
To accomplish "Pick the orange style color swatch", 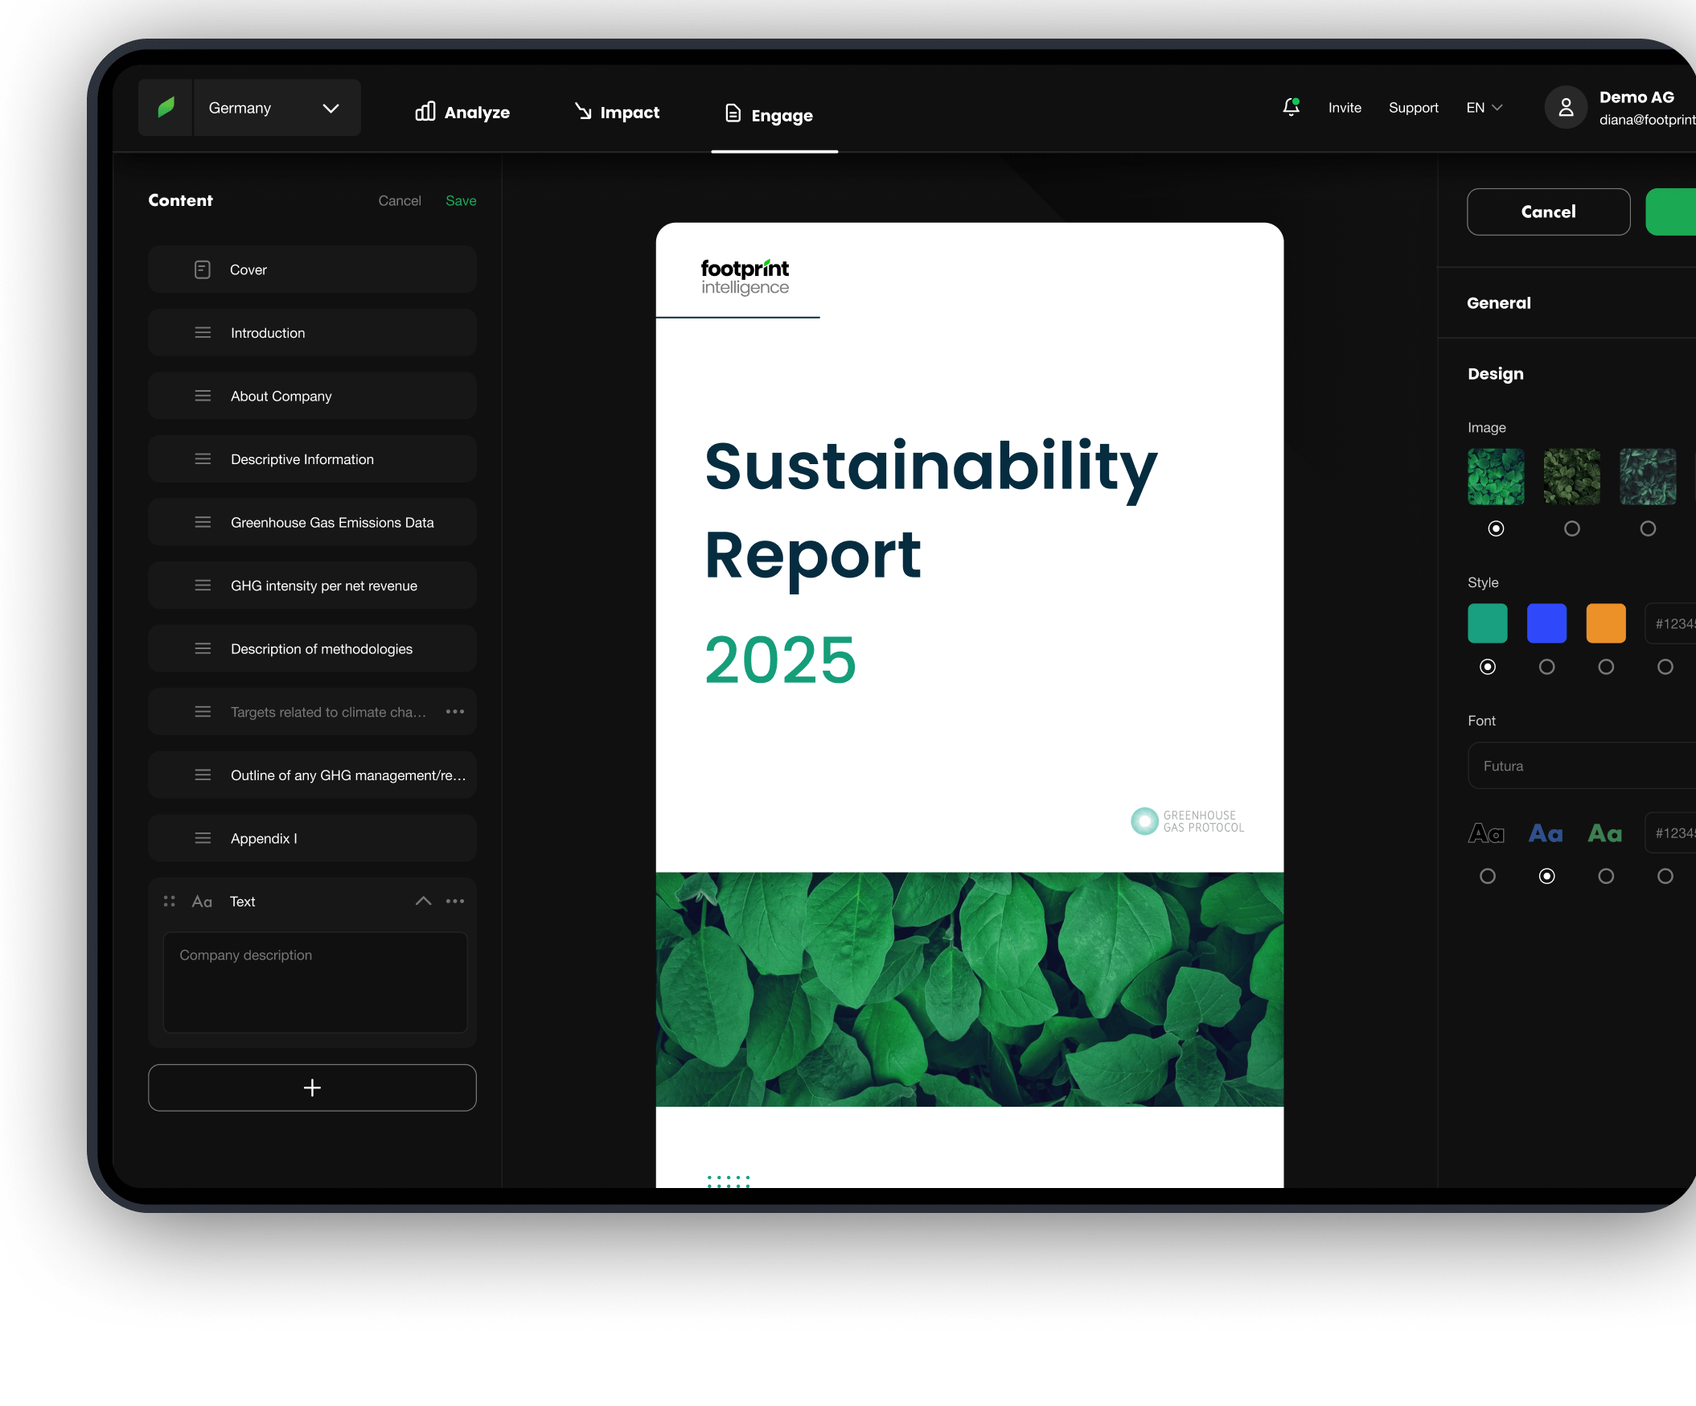I will [x=1606, y=623].
